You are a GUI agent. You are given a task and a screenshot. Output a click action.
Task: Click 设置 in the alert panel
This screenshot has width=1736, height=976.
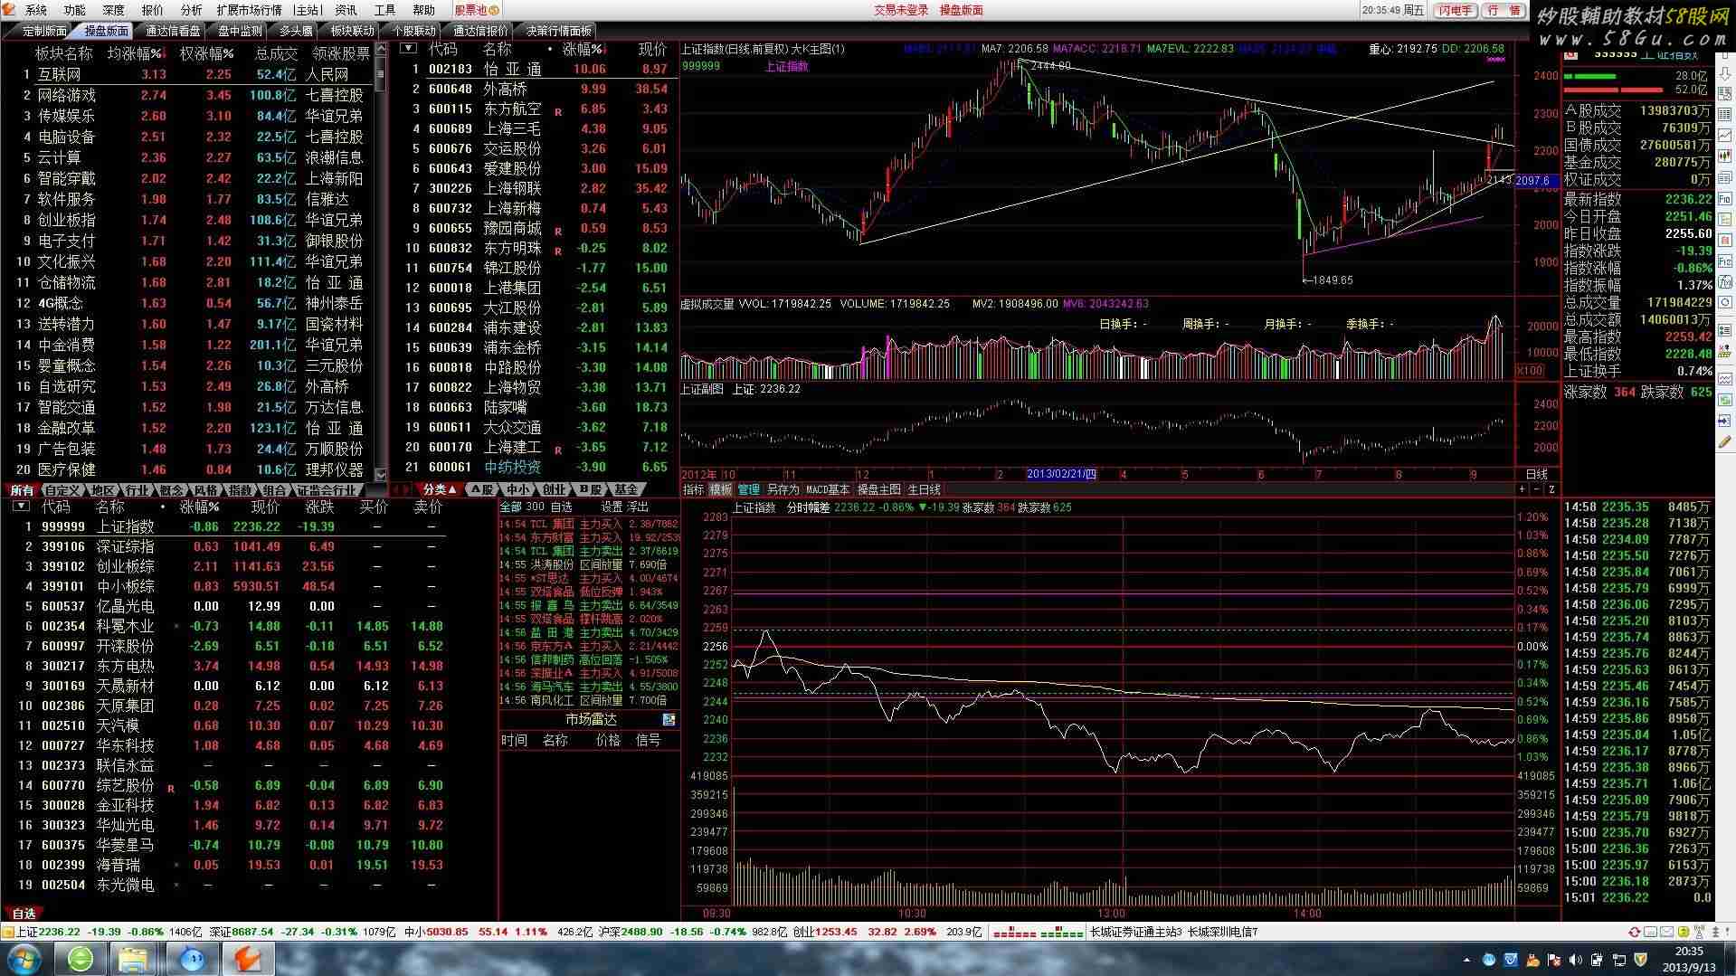612,507
